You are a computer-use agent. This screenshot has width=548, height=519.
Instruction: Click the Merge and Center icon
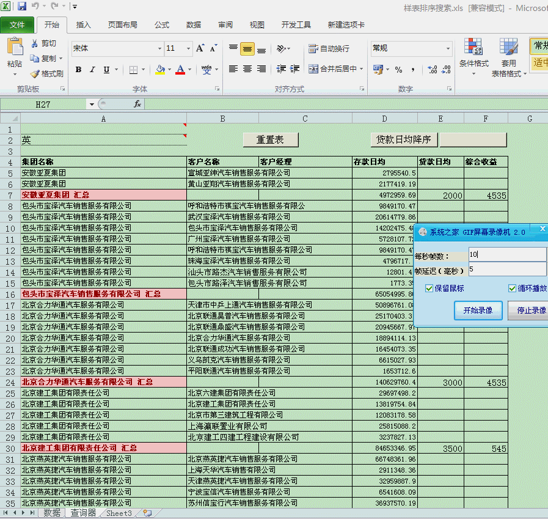[x=313, y=69]
